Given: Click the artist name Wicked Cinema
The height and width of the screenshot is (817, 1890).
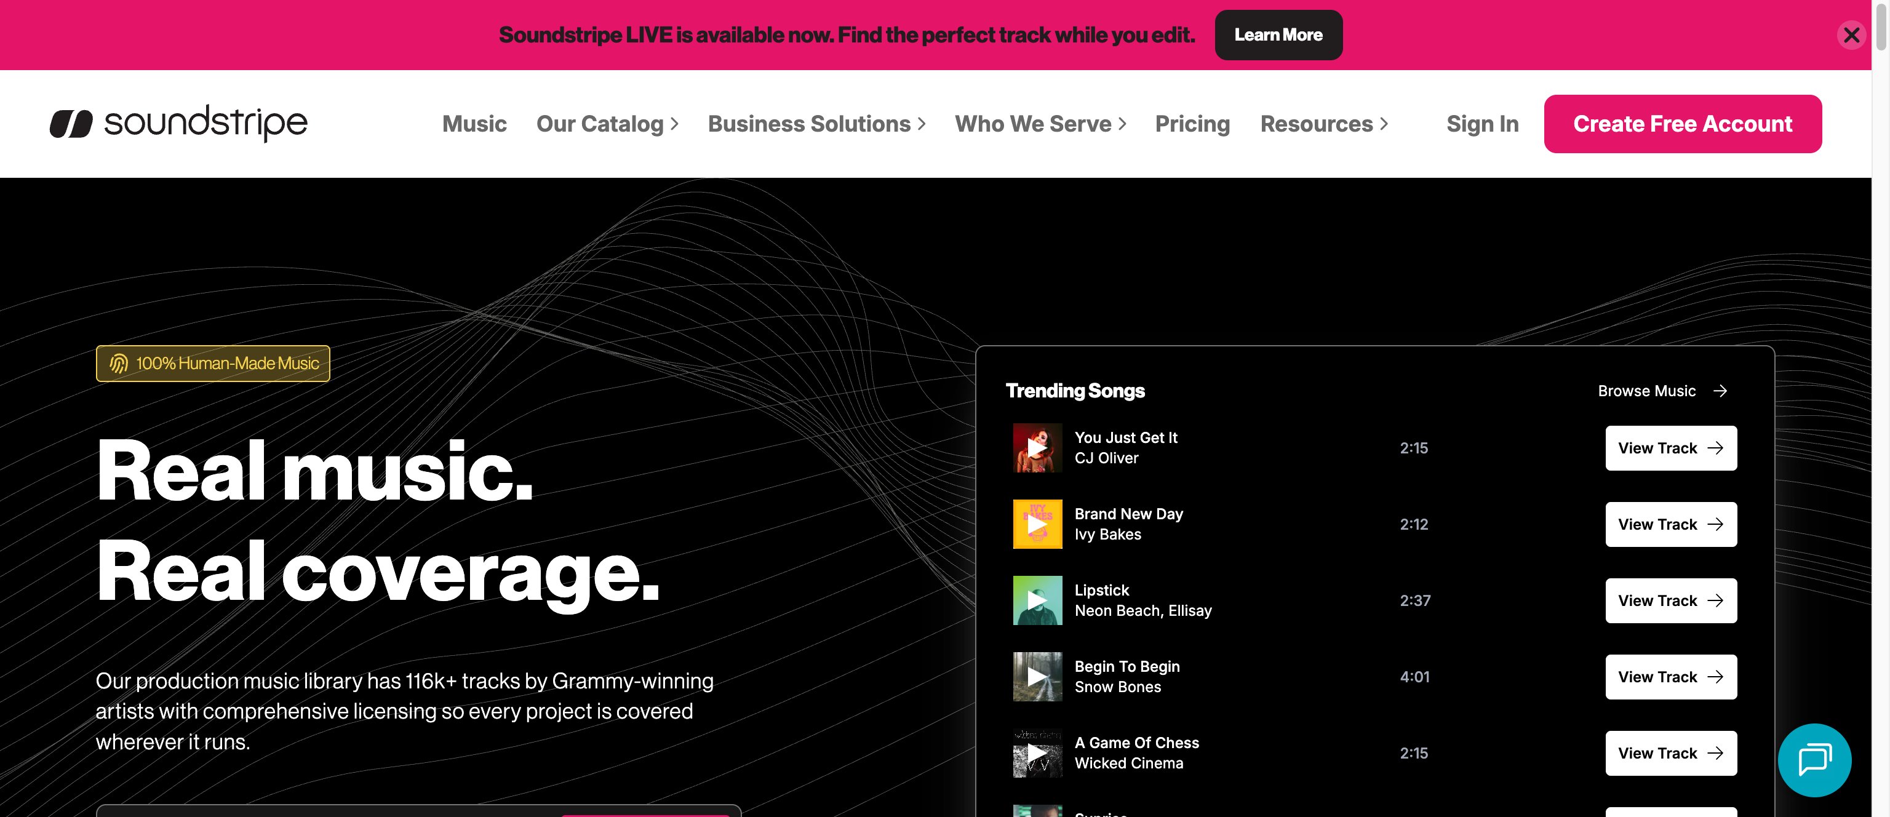Looking at the screenshot, I should click(x=1128, y=763).
